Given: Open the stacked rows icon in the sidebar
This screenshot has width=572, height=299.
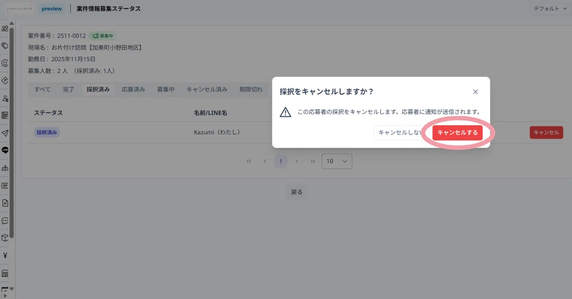Looking at the screenshot, I should point(5,115).
